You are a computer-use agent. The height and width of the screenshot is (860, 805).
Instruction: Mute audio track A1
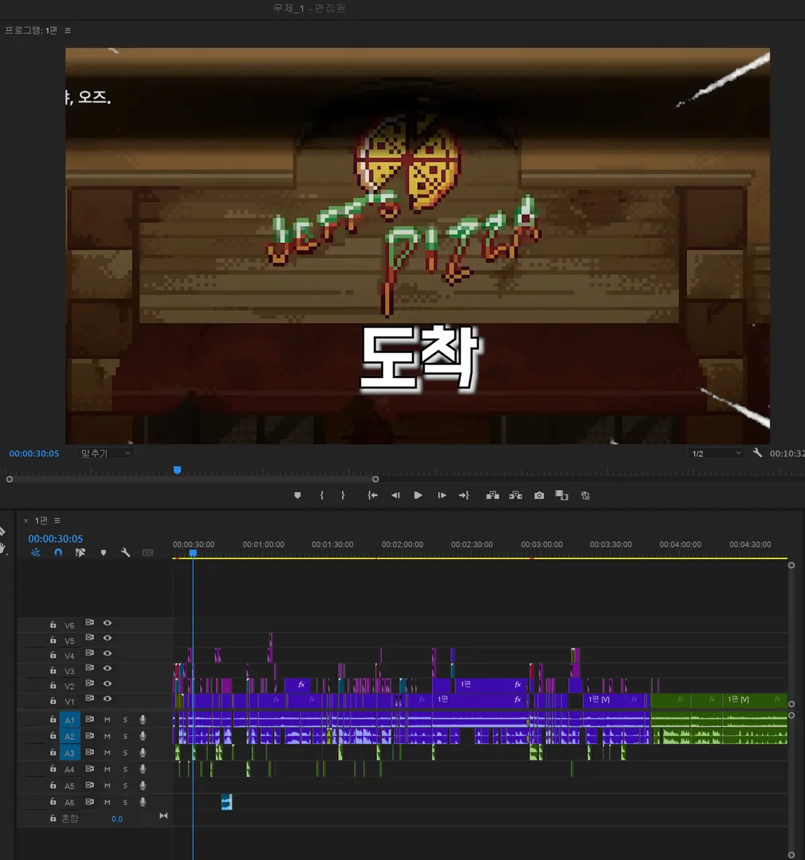point(107,720)
